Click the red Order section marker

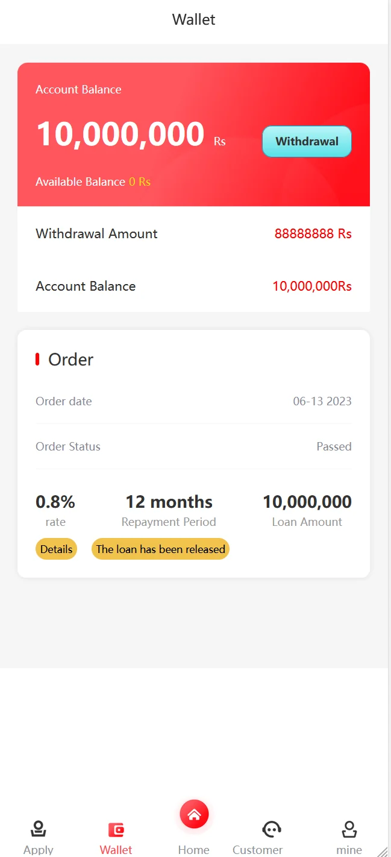pos(37,359)
